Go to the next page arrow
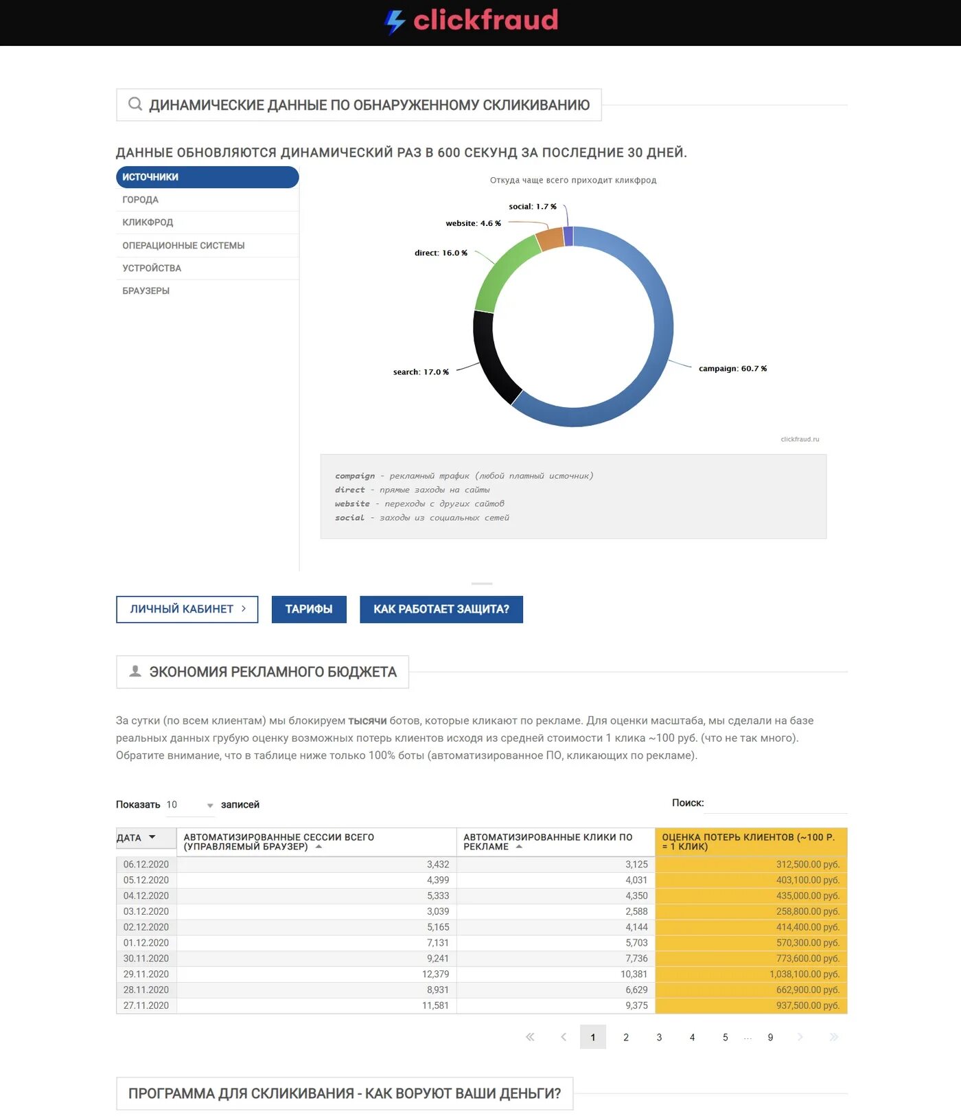The image size is (961, 1118). pos(800,1037)
